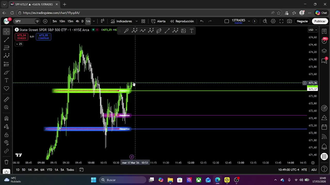Start bar Reproducción mode

(x=182, y=21)
